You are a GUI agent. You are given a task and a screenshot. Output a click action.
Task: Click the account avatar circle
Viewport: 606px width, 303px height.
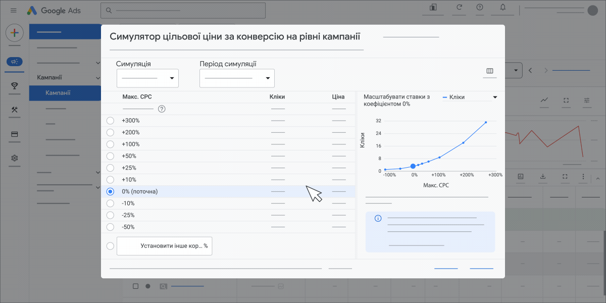(x=593, y=11)
